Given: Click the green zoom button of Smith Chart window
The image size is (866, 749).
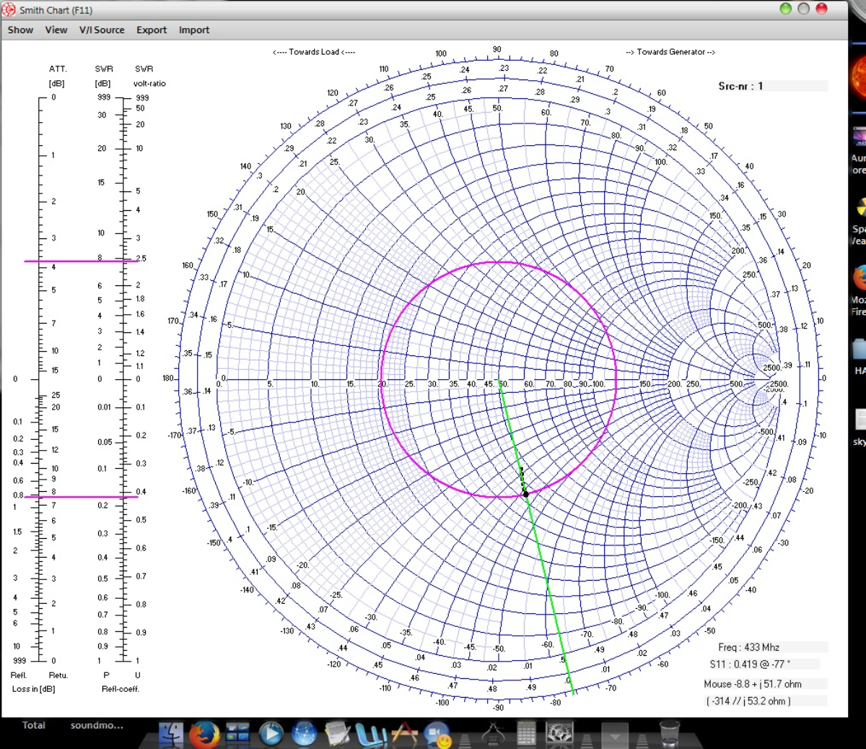Looking at the screenshot, I should [786, 9].
